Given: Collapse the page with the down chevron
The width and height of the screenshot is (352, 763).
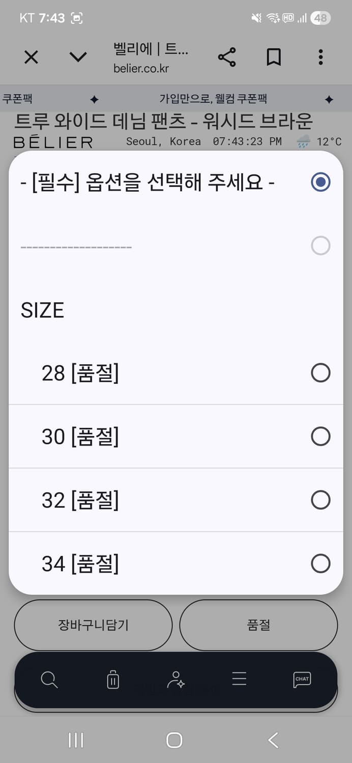Looking at the screenshot, I should coord(77,57).
